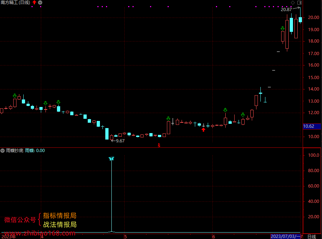Open the dropdown next to 南方精工 title
Viewport: 322px width, 239px height.
[x=40, y=3]
